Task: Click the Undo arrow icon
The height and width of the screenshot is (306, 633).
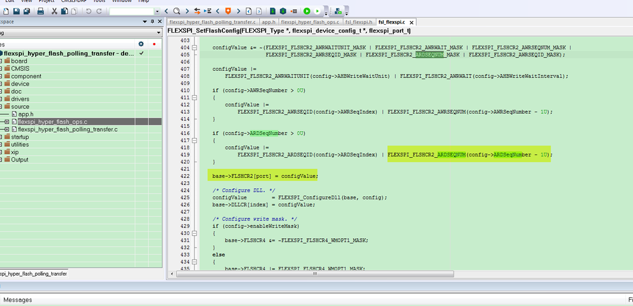Action: click(x=89, y=11)
